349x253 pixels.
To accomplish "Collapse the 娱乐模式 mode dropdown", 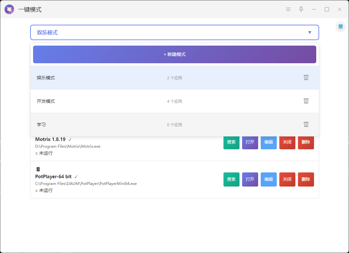I will tap(174, 32).
